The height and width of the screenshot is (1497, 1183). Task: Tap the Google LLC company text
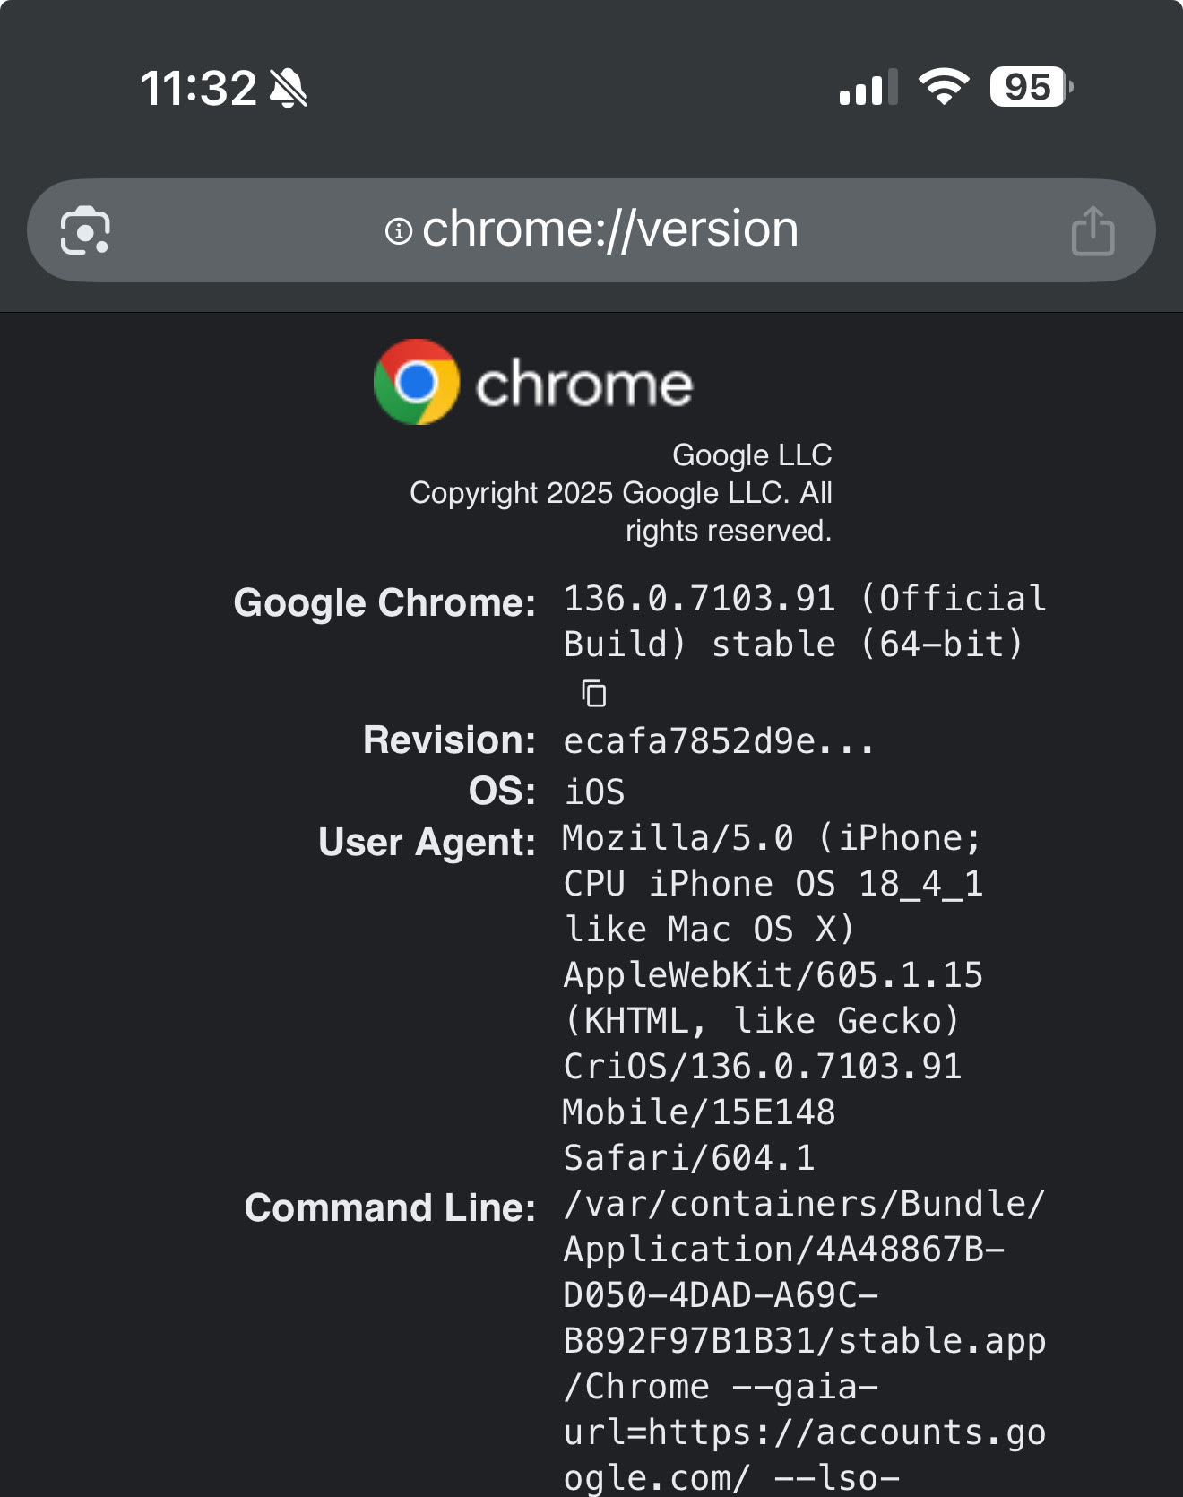coord(751,455)
